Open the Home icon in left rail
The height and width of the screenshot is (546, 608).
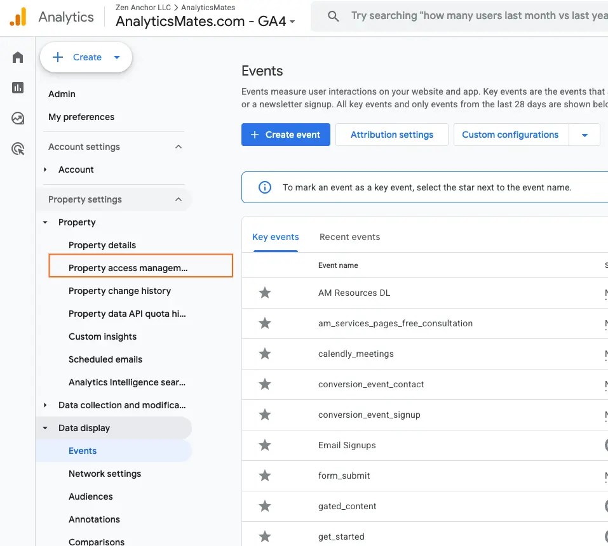point(18,57)
